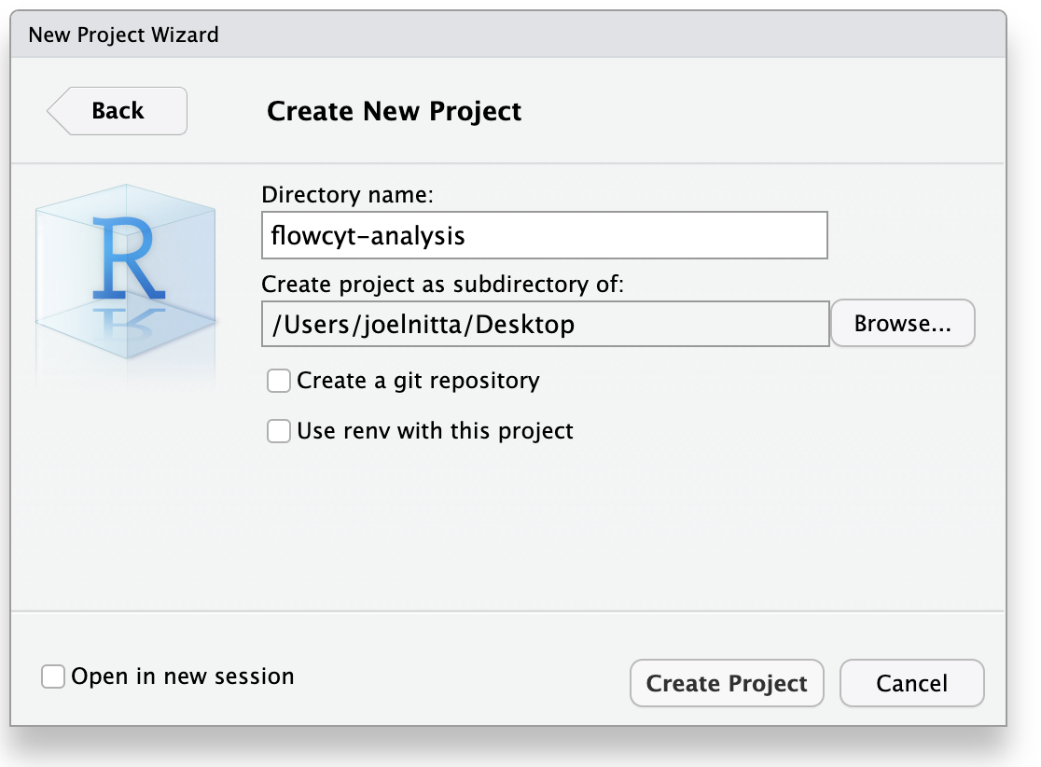Click the word flowcyt-analysis in the name field
The width and height of the screenshot is (1041, 767).
point(368,235)
